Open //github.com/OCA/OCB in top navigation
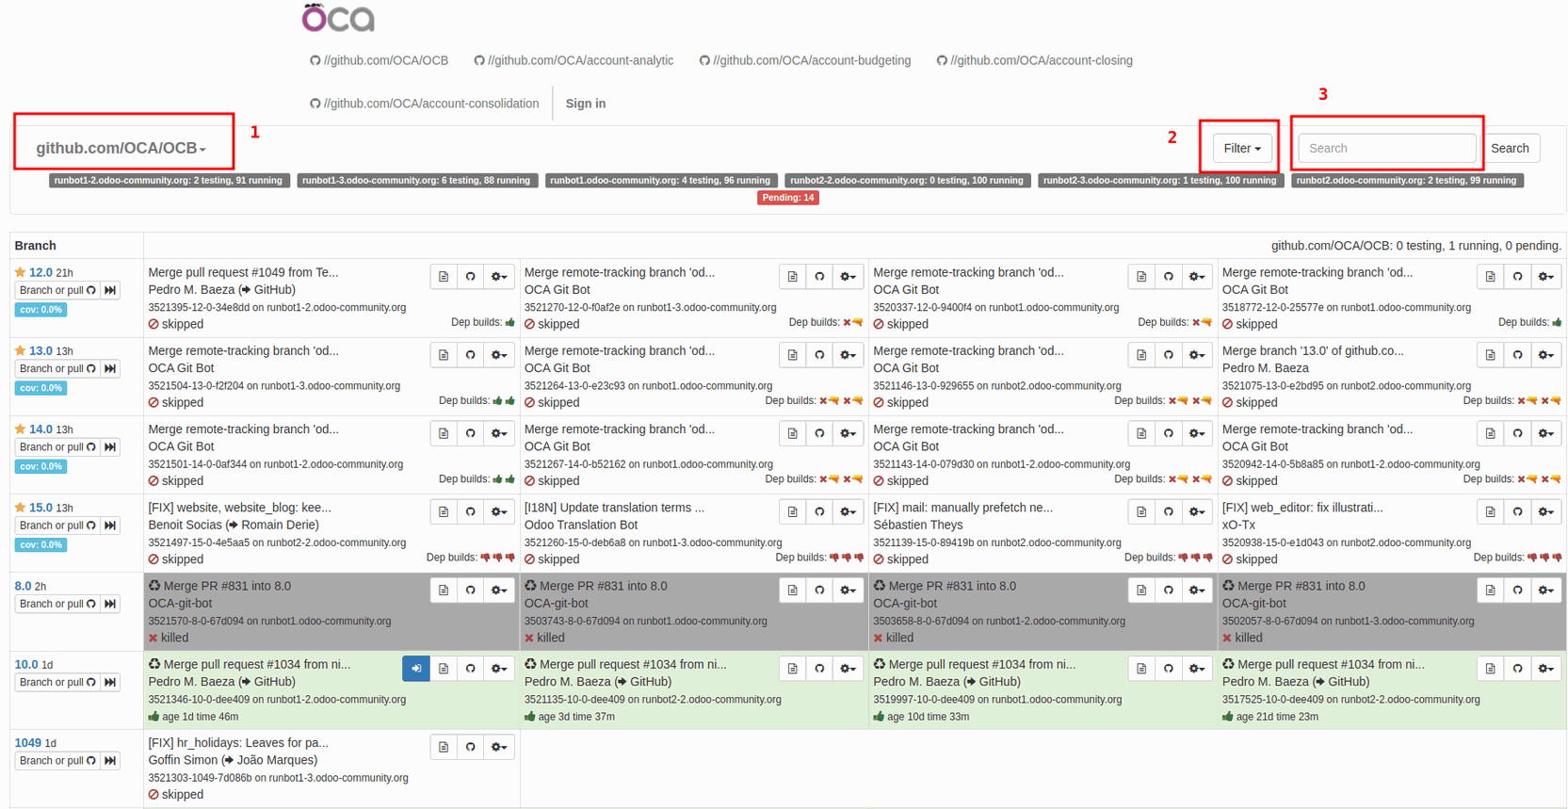Viewport: 1568px width, 809px height. click(380, 60)
